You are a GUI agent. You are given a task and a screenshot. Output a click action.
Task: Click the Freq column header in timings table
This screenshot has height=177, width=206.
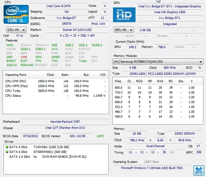coord(118,81)
